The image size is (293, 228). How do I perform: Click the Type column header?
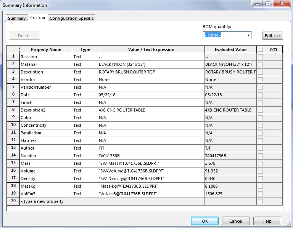85,49
